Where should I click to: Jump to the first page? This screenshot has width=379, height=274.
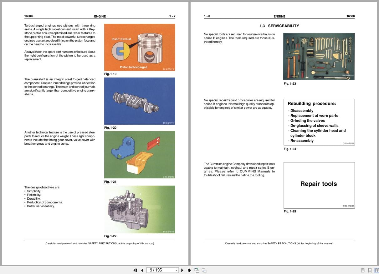[x=135, y=270]
